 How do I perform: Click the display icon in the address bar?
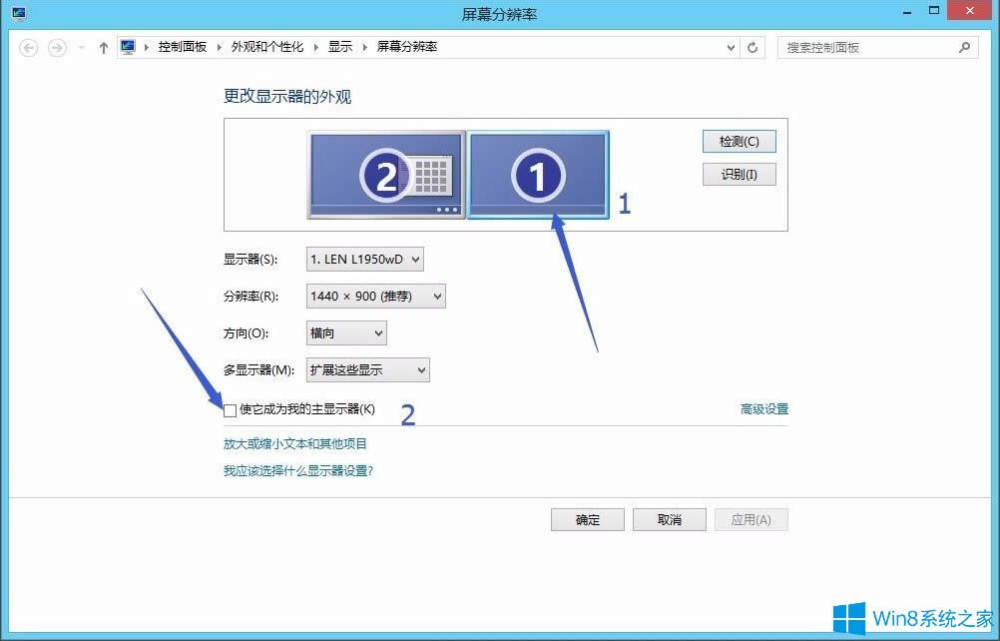[x=128, y=46]
